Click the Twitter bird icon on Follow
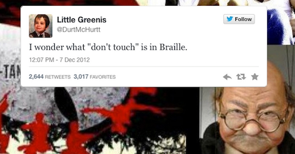295x154 pixels. click(230, 19)
